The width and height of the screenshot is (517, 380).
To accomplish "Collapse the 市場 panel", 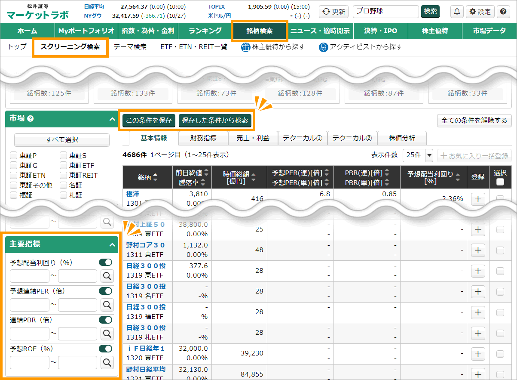I will tap(112, 119).
